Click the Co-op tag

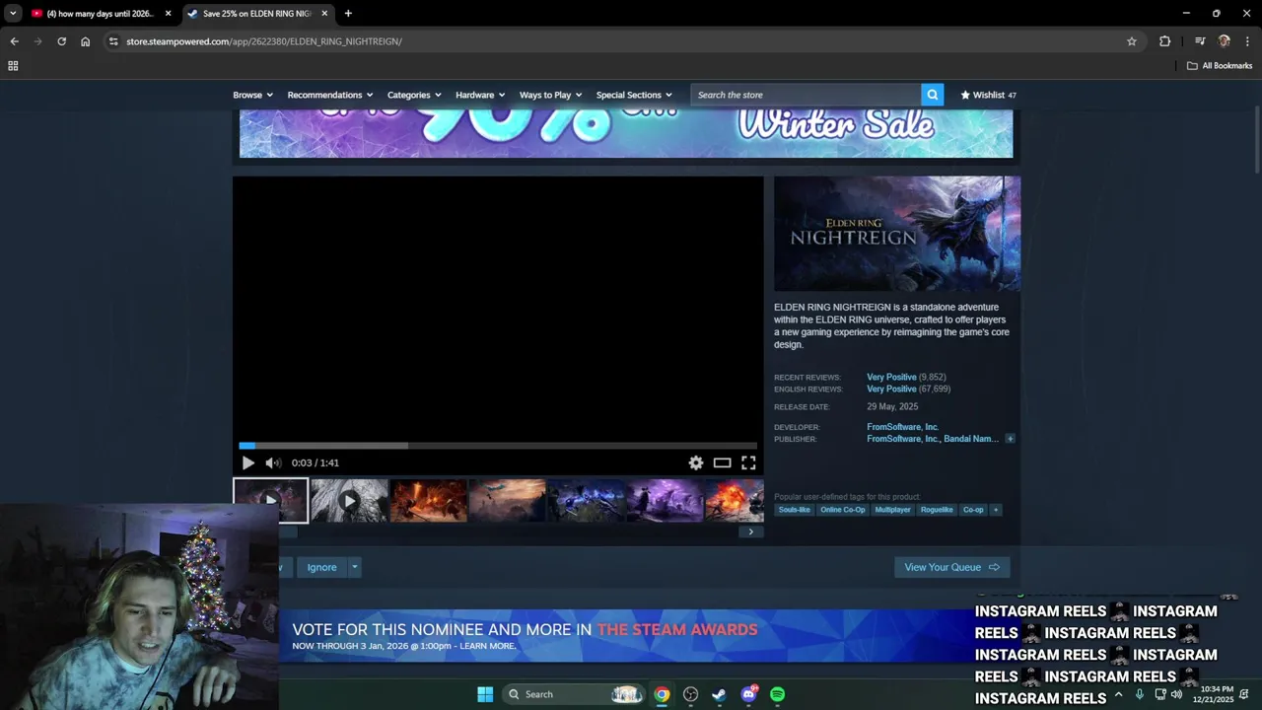(973, 510)
